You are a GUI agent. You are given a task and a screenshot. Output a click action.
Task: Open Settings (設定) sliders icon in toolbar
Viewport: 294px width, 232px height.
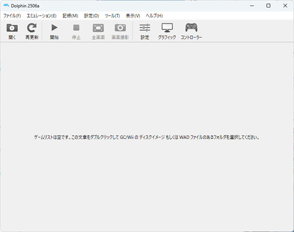[145, 28]
